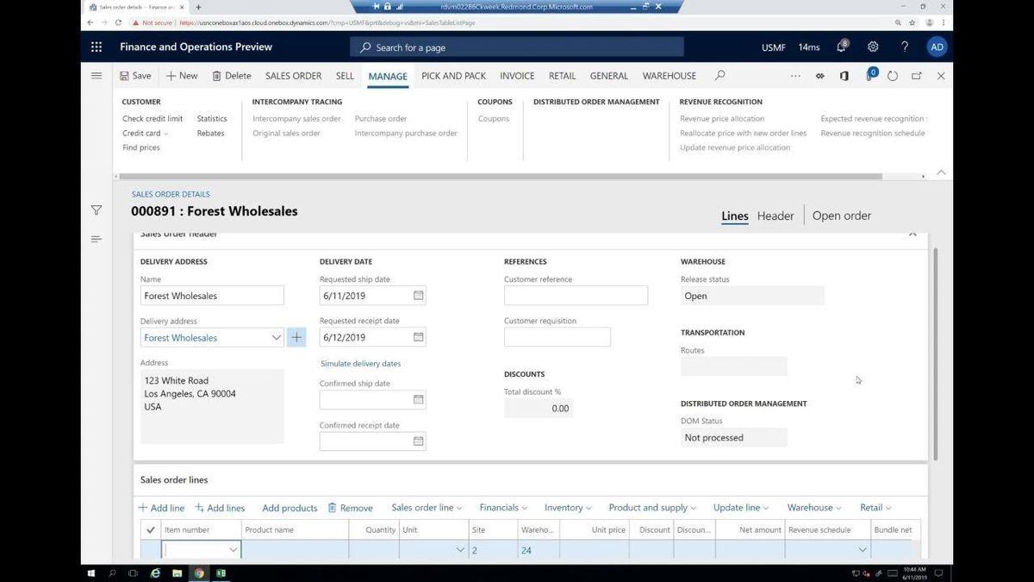Image resolution: width=1034 pixels, height=582 pixels.
Task: Open the AD user profile
Action: (937, 47)
